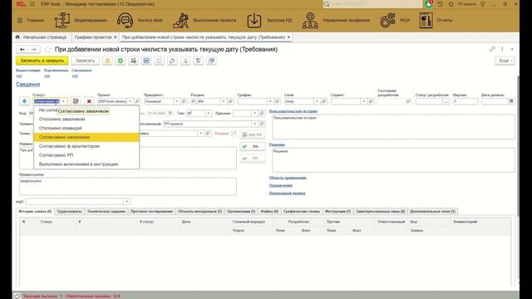Click into the Решение text area
This screenshot has width=532, height=299.
[393, 160]
